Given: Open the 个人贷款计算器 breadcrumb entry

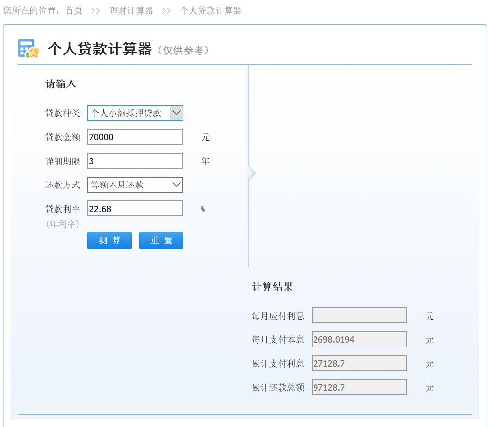Looking at the screenshot, I should (209, 10).
